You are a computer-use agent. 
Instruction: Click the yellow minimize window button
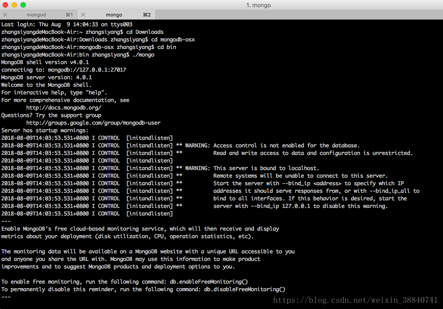14,5
